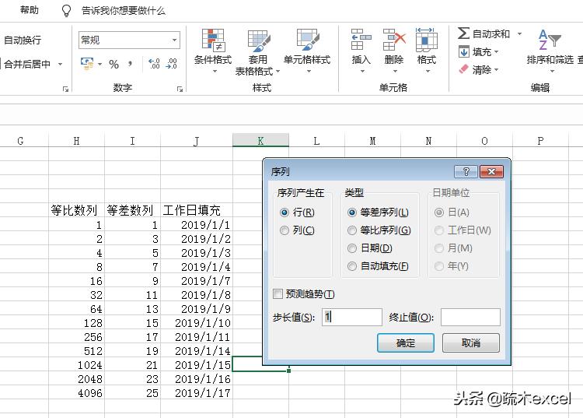Select cell containing 1024
This screenshot has height=418, width=583.
click(x=77, y=365)
